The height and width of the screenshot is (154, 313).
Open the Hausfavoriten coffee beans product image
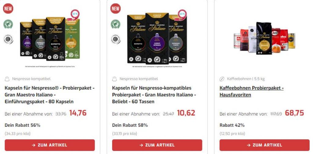pyautogui.click(x=264, y=38)
